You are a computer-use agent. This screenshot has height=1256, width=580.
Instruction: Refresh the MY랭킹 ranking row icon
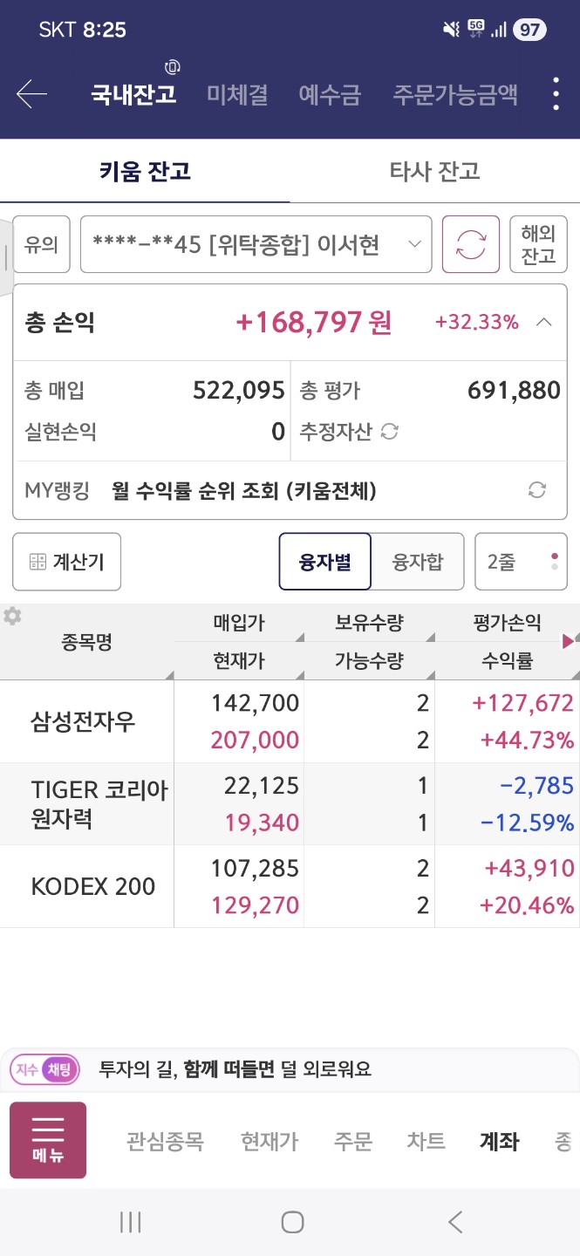point(537,490)
